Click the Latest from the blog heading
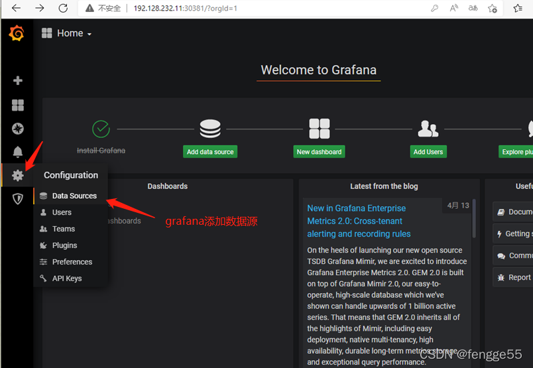Image resolution: width=533 pixels, height=368 pixels. [384, 186]
